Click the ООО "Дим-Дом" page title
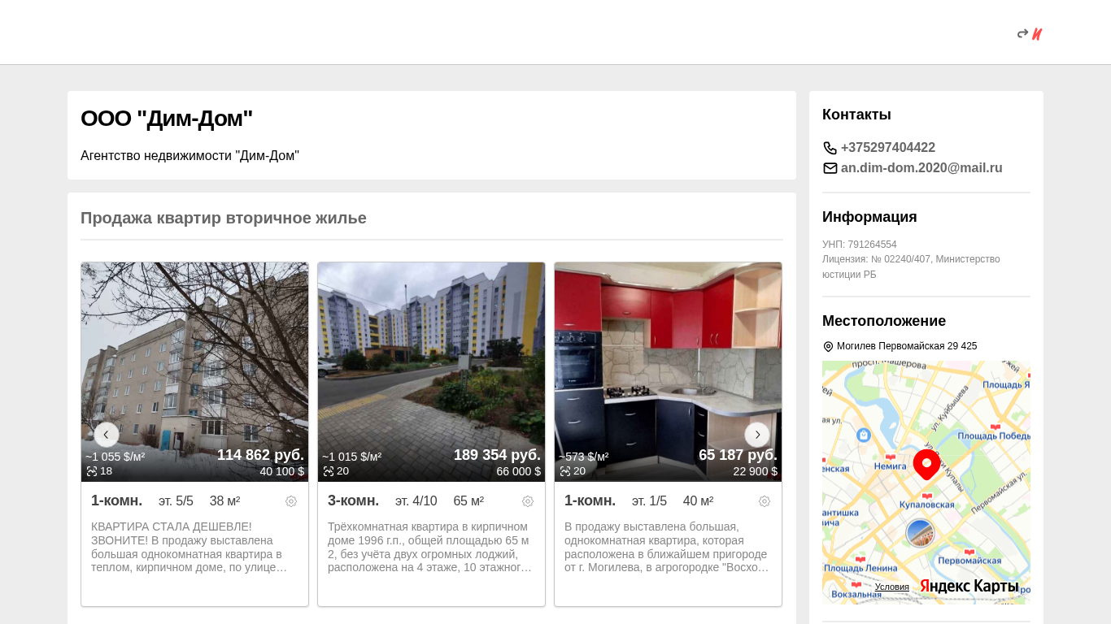Viewport: 1111px width, 624px height. (x=167, y=119)
